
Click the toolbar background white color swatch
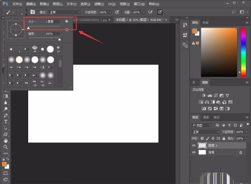coord(7,166)
